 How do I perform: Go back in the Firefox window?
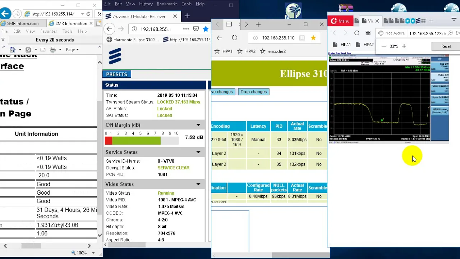click(x=110, y=29)
